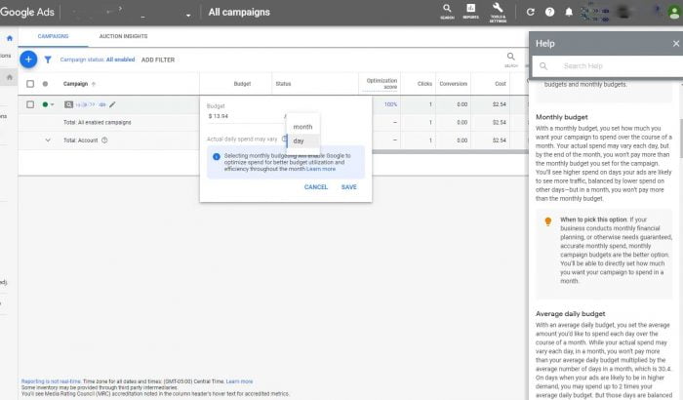
Task: Click the blue plus new campaign button
Action: point(28,60)
